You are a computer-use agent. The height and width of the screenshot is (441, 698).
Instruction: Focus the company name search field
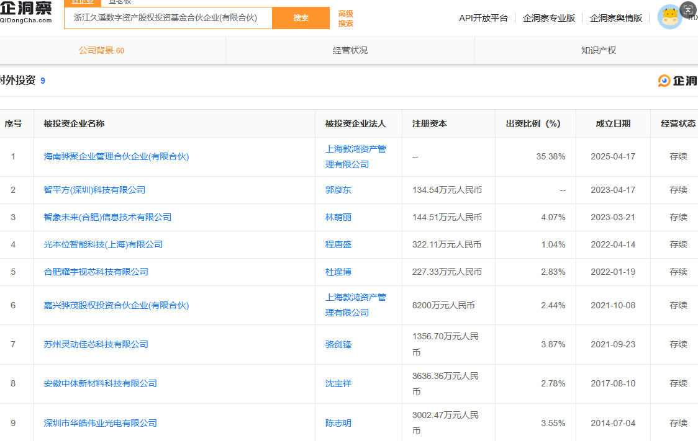[x=168, y=18]
